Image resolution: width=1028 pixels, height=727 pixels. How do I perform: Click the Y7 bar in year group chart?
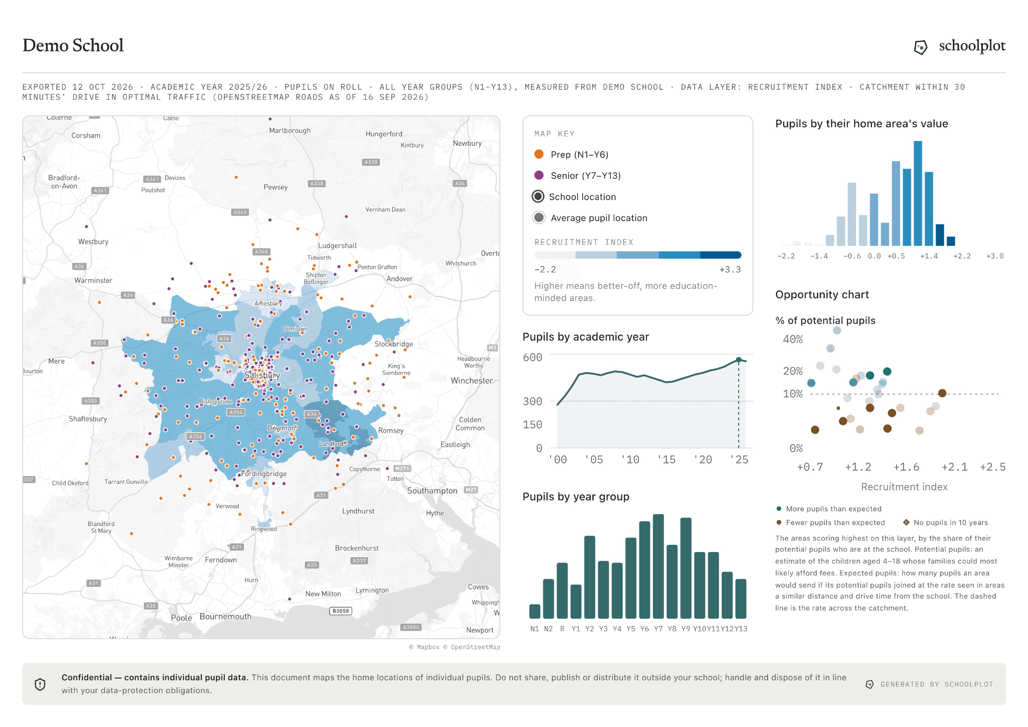pyautogui.click(x=658, y=566)
